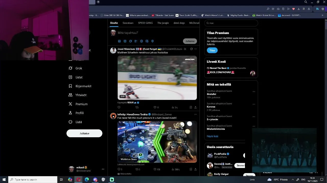This screenshot has height=183, width=327.
Task: Click the large Julkaise button in the sidebar
Action: pyautogui.click(x=84, y=133)
